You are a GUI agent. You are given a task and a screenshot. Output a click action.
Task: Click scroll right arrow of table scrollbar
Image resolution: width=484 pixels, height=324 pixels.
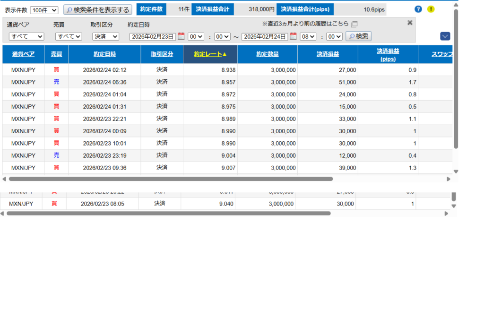click(449, 179)
